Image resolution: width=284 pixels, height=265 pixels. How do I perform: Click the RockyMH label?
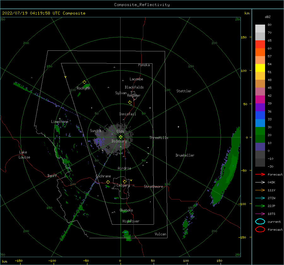(83, 88)
